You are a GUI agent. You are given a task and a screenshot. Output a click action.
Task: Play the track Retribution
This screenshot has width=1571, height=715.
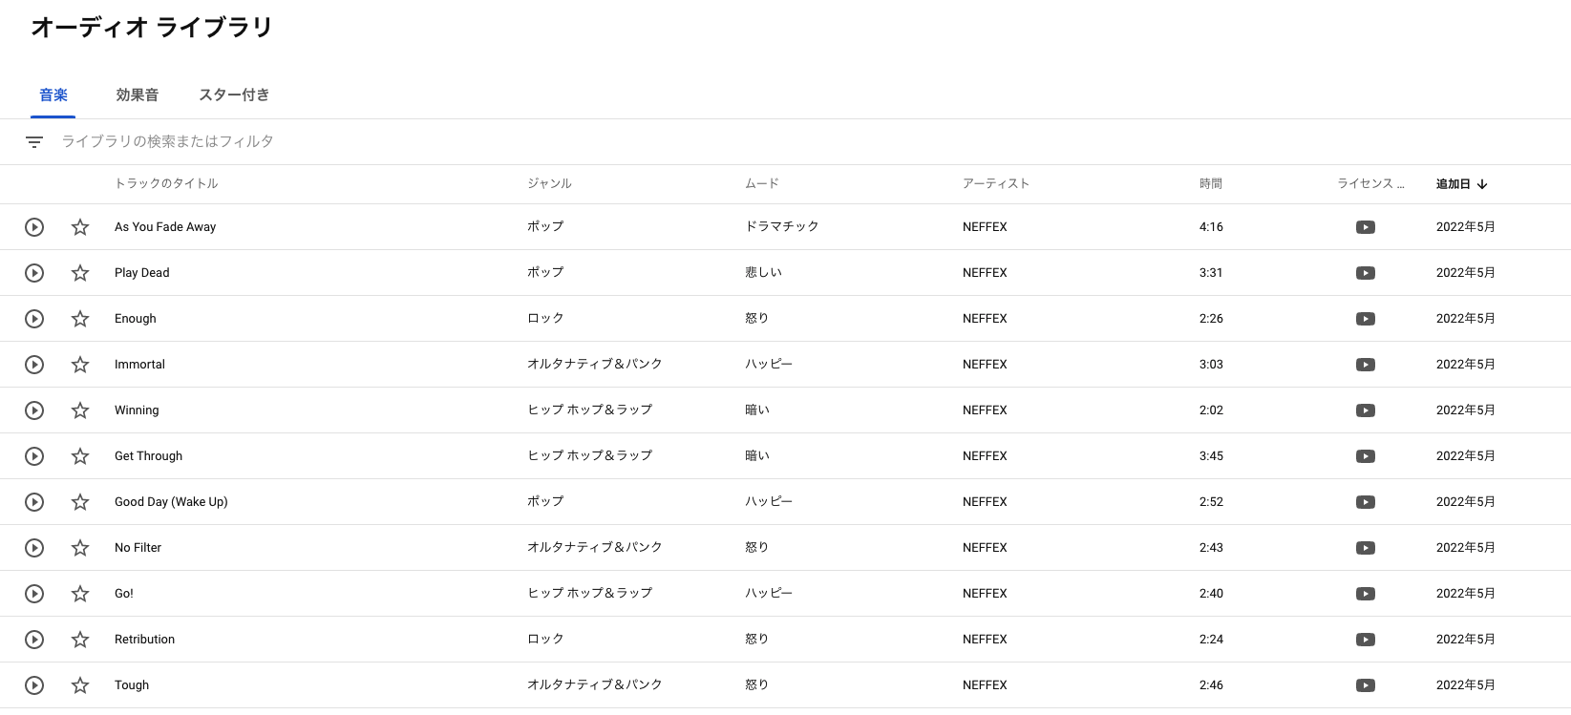tap(34, 640)
